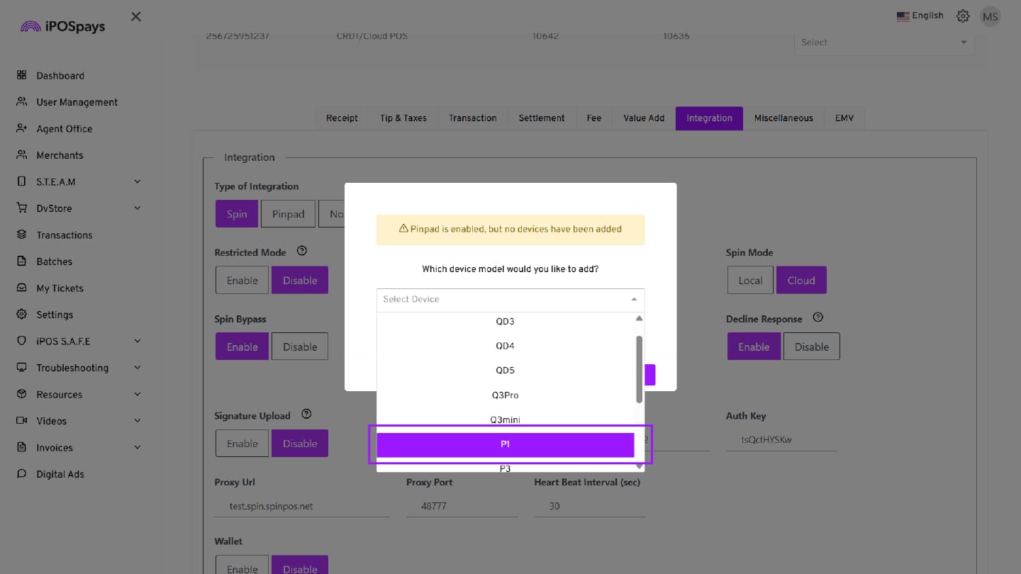Image resolution: width=1021 pixels, height=574 pixels.
Task: Disable Decline Response
Action: click(x=811, y=347)
